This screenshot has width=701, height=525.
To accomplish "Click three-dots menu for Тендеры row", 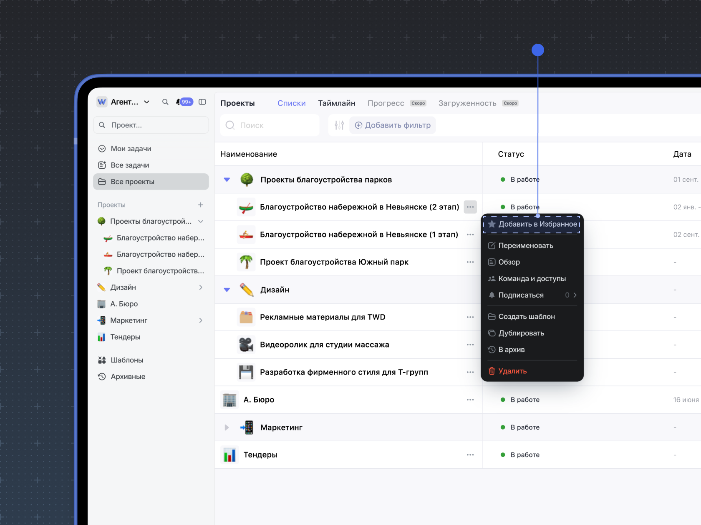I will (470, 455).
